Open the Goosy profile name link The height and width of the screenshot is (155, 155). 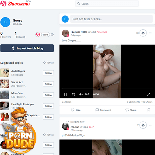pyautogui.click(x=18, y=21)
